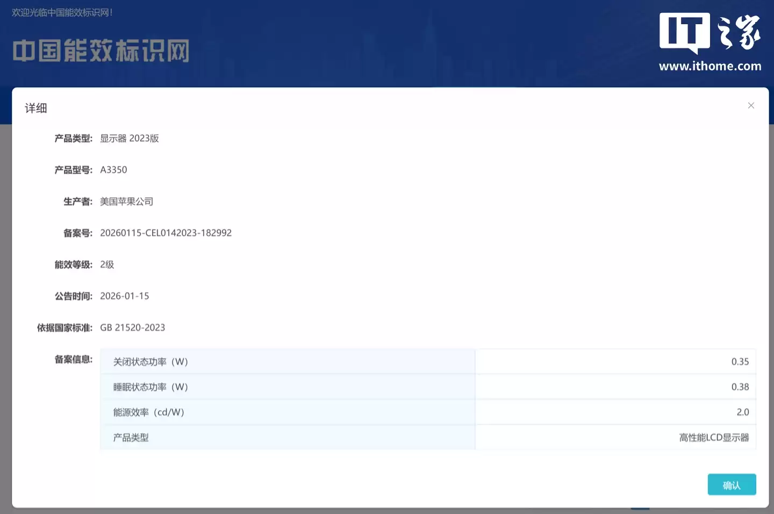Viewport: 774px width, 514px height.
Task: Select the 备案信息 section label
Action: [74, 359]
